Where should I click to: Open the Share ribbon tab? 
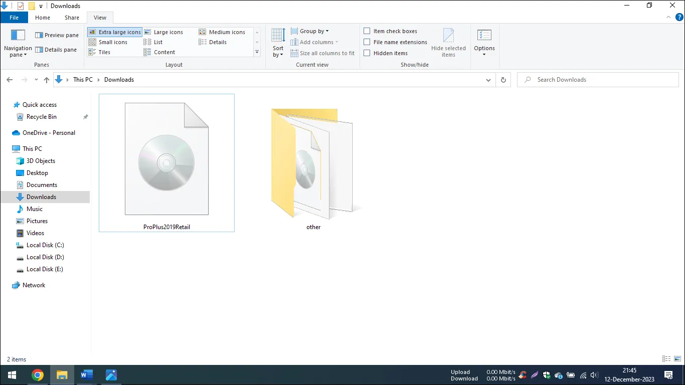(72, 18)
